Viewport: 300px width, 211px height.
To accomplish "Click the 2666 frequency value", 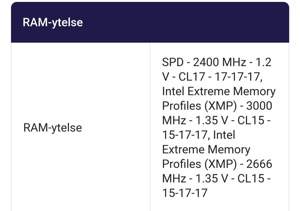I will point(259,164).
